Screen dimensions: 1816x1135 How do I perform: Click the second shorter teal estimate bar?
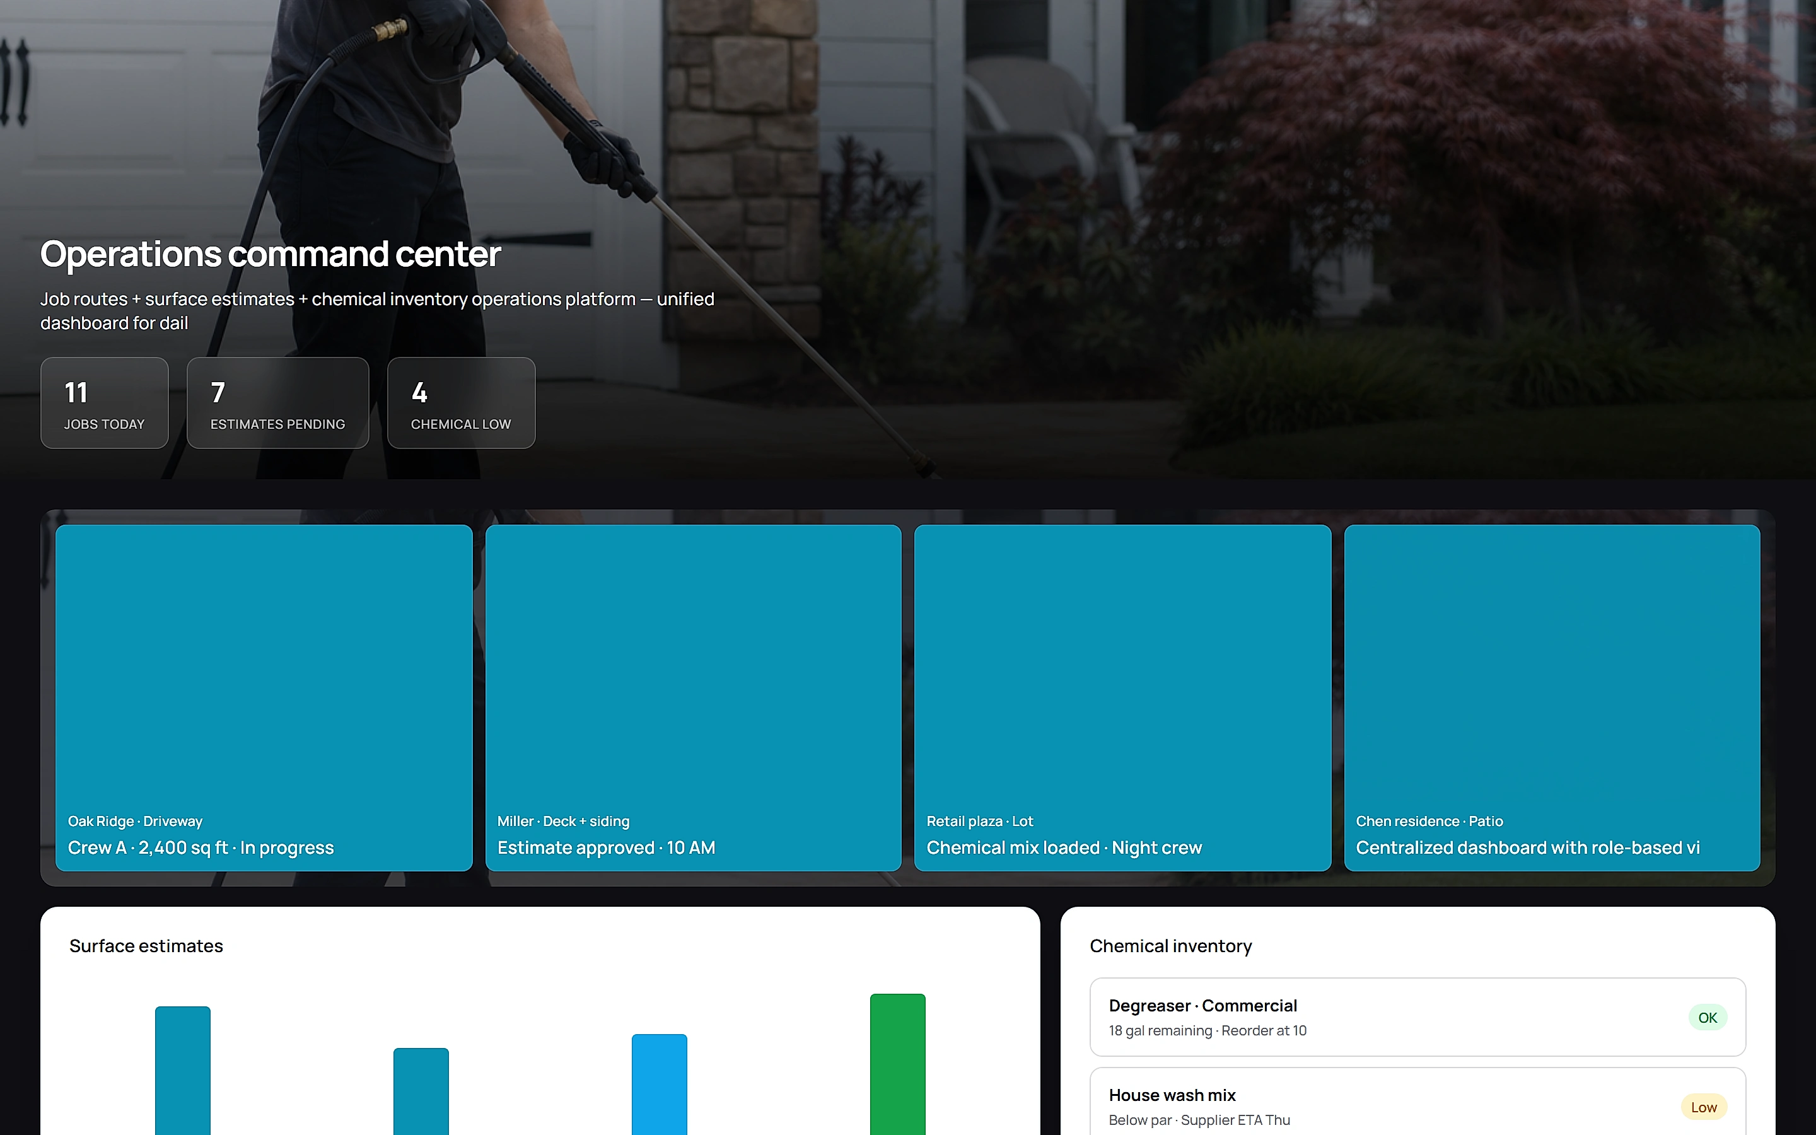coord(421,1091)
